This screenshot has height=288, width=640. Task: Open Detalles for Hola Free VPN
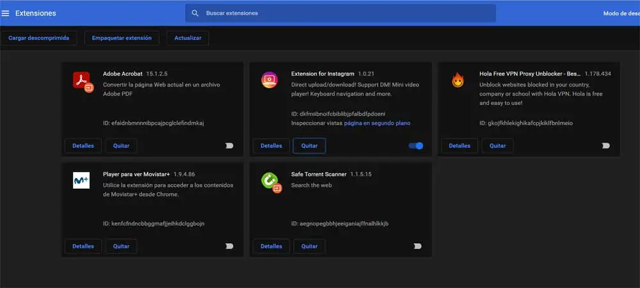tap(460, 146)
